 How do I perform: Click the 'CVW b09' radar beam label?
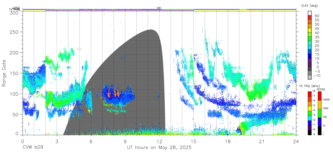click(x=33, y=148)
